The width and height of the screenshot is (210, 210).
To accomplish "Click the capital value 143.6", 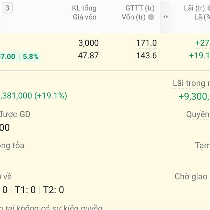I will pyautogui.click(x=146, y=55).
